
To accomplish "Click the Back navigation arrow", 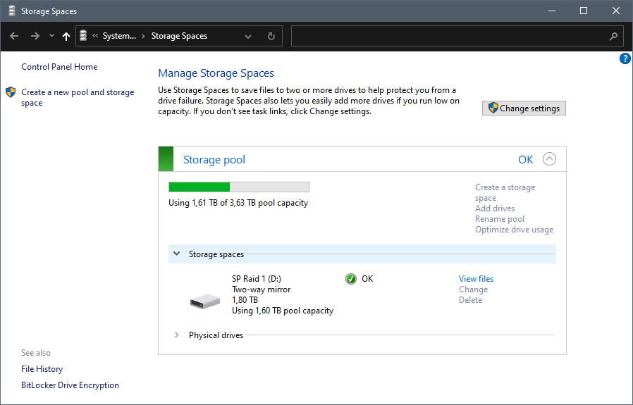I will click(x=14, y=36).
